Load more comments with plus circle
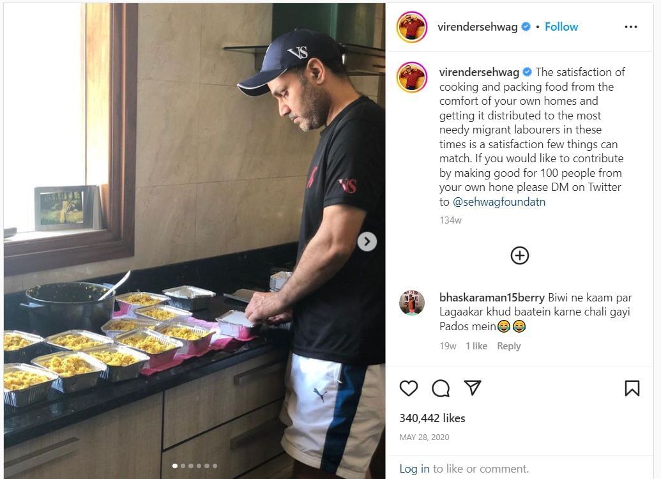The height and width of the screenshot is (479, 661). [520, 255]
